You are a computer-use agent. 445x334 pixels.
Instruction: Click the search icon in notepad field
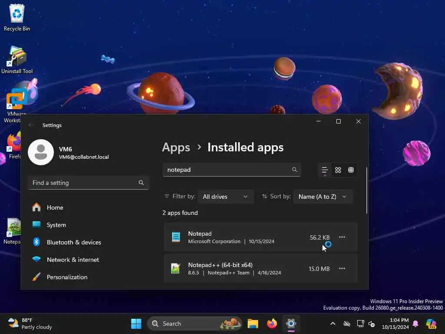click(x=295, y=170)
